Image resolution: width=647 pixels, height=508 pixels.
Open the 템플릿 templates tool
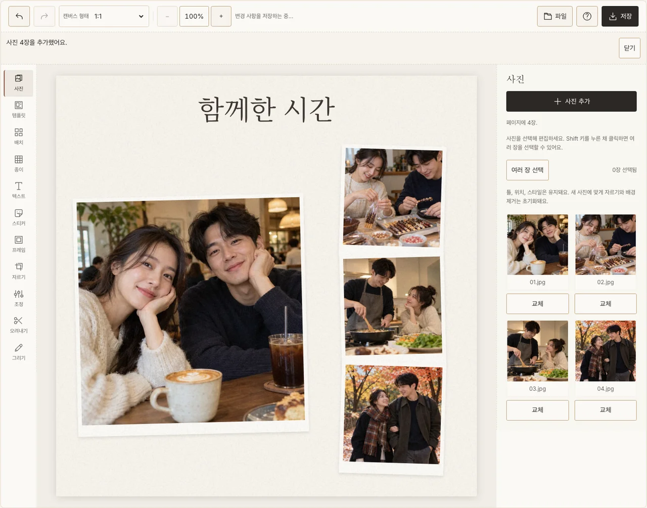pos(19,110)
